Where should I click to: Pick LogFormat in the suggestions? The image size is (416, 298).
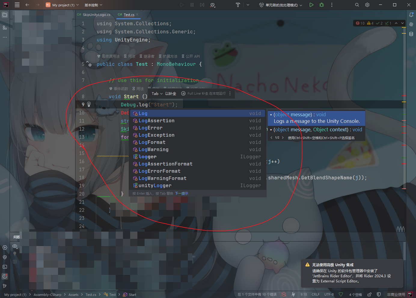coord(197,142)
